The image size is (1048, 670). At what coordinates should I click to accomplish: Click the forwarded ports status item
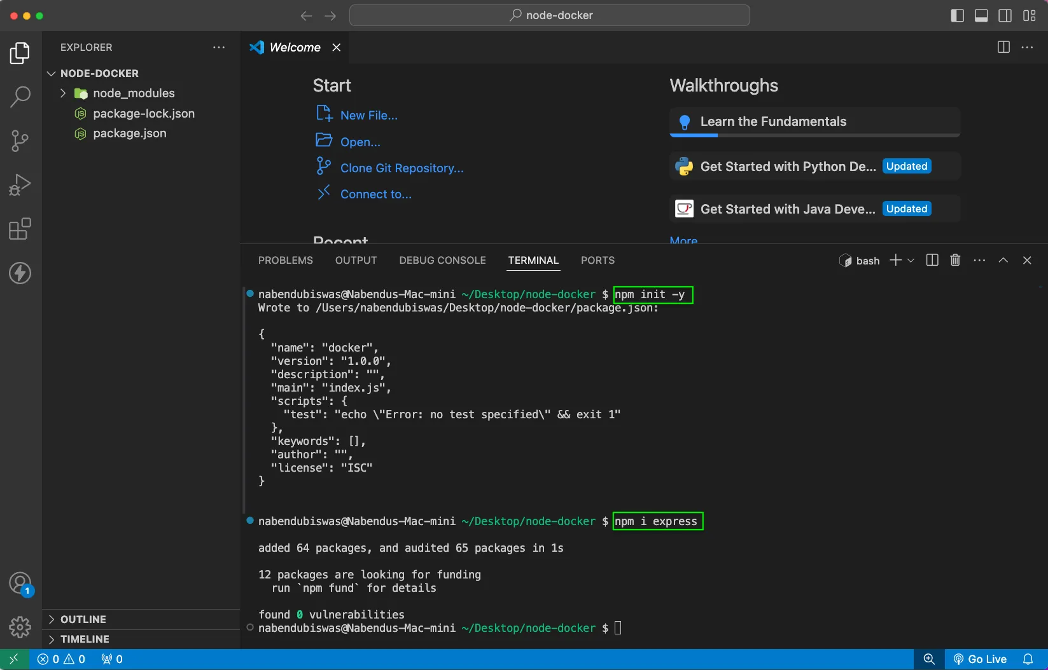112,659
